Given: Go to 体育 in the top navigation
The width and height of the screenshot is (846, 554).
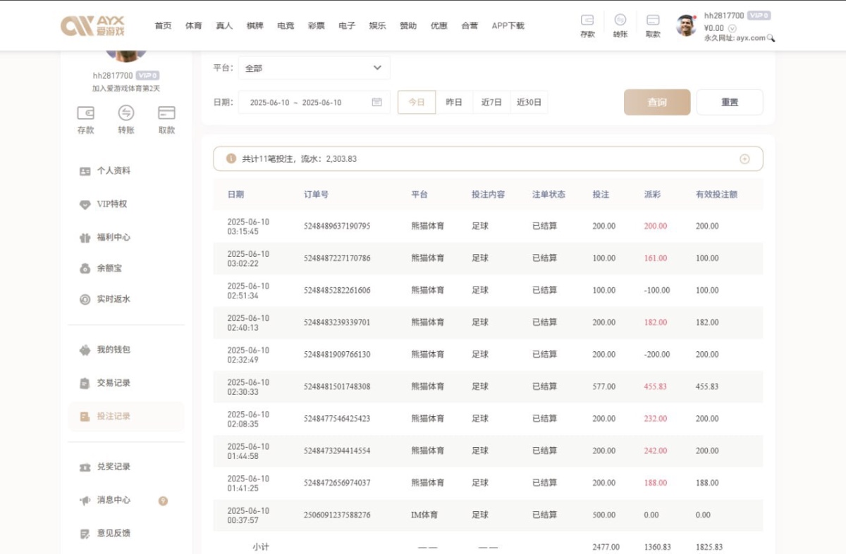Looking at the screenshot, I should pos(193,25).
